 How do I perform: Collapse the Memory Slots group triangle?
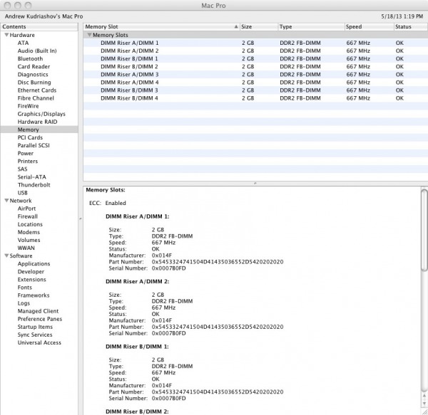tap(89, 35)
